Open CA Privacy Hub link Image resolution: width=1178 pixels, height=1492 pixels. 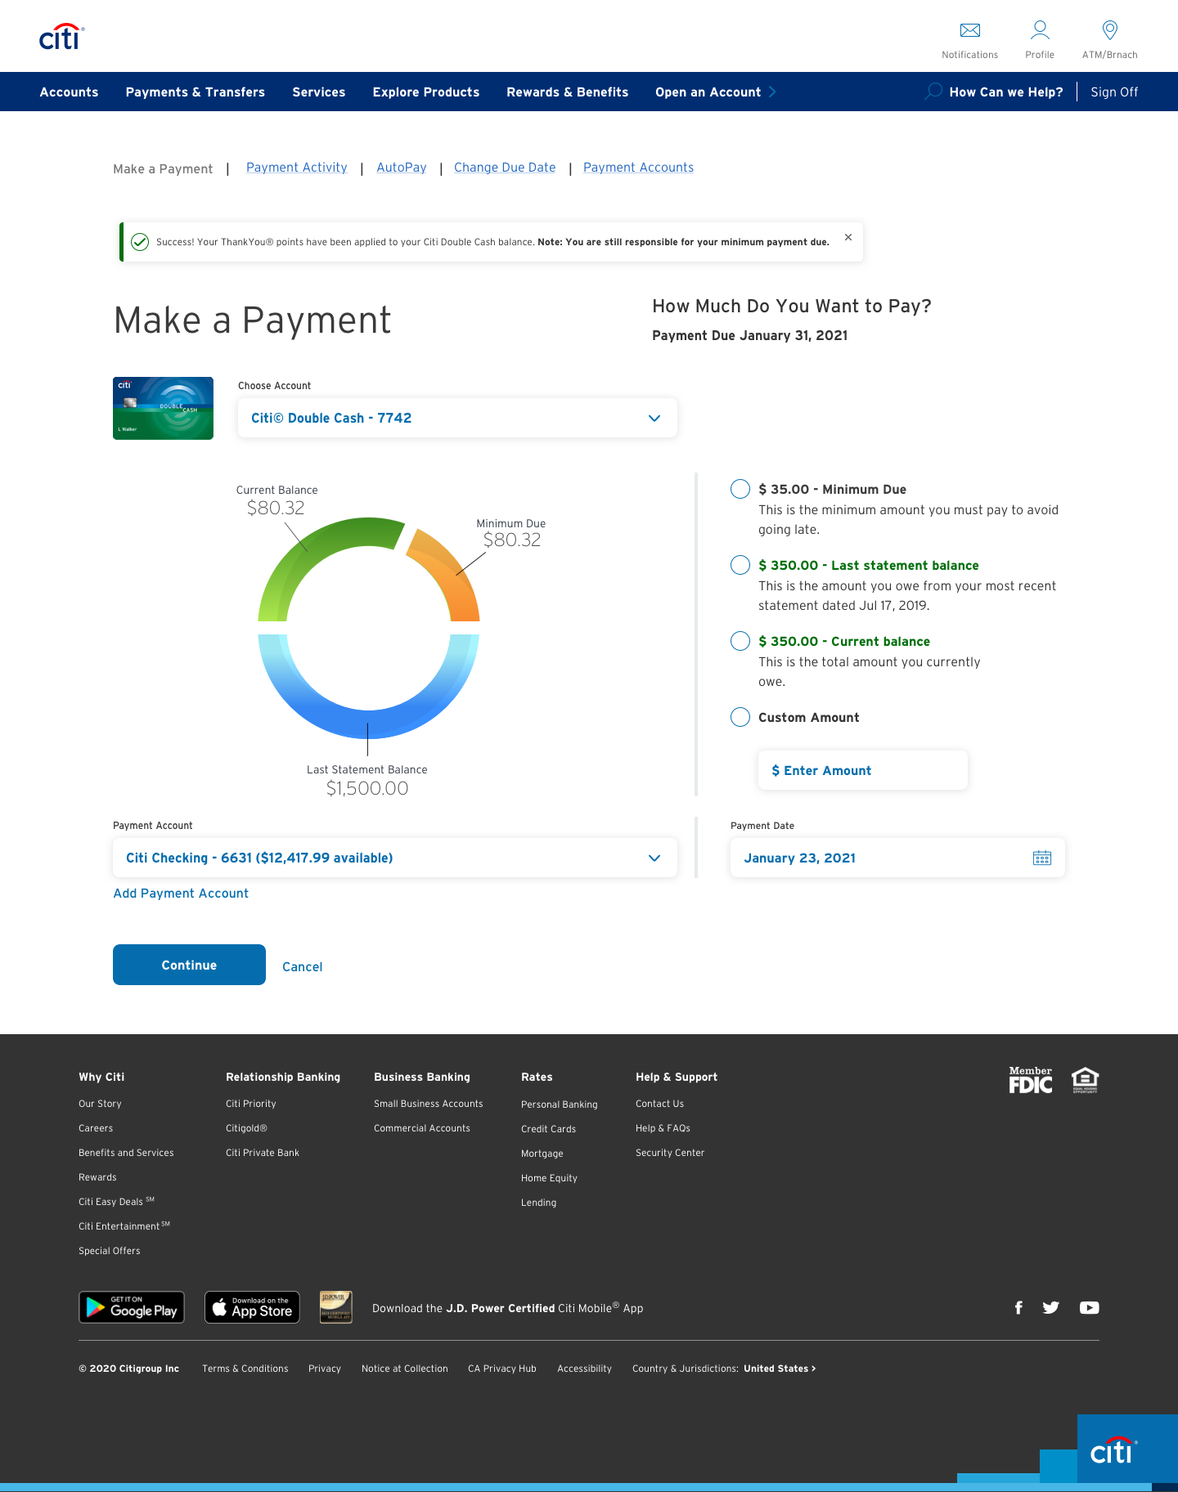(x=502, y=1369)
